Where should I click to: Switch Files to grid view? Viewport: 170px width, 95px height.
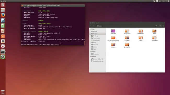coord(163,26)
